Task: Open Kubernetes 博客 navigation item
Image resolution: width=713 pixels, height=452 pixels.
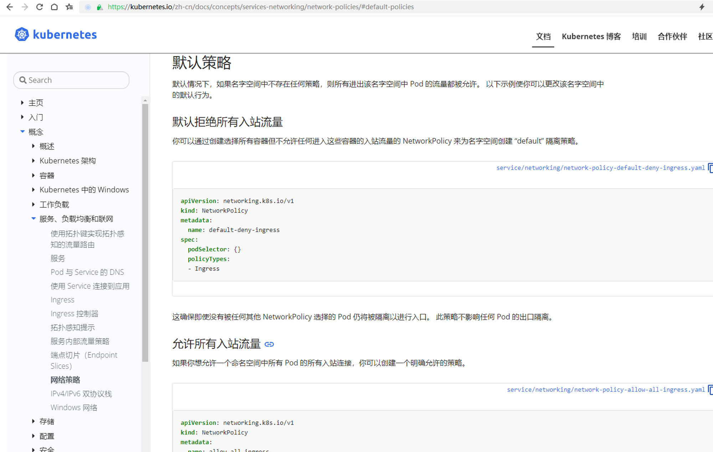Action: pyautogui.click(x=591, y=36)
